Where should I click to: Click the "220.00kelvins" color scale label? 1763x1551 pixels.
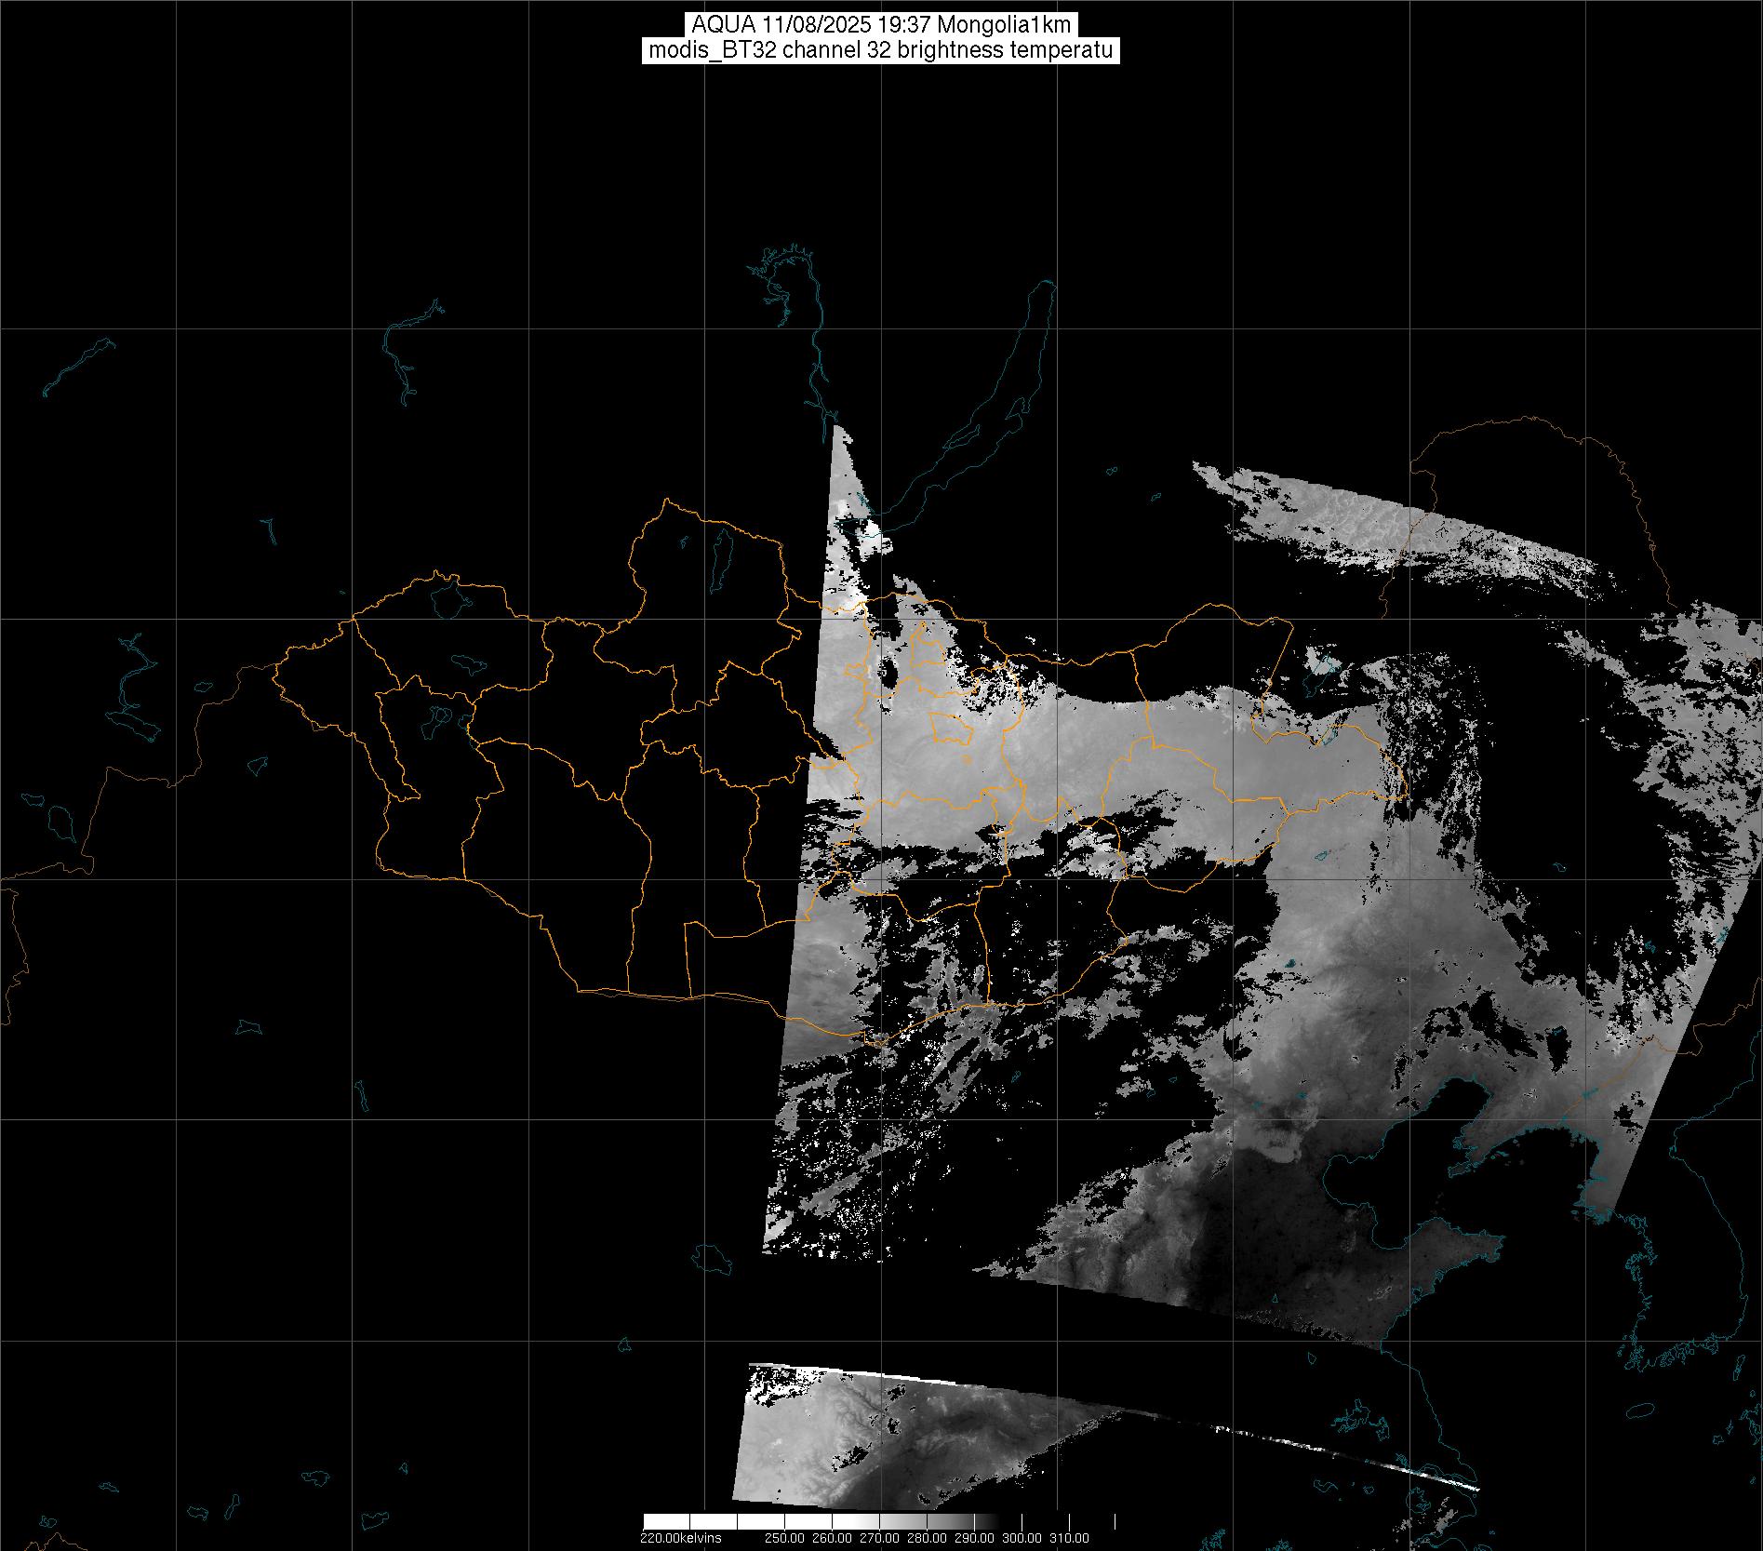pos(681,1537)
